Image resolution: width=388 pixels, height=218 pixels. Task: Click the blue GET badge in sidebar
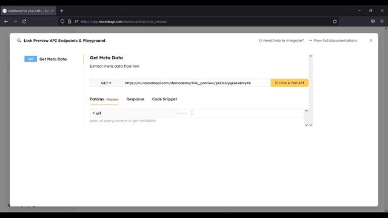click(x=30, y=59)
